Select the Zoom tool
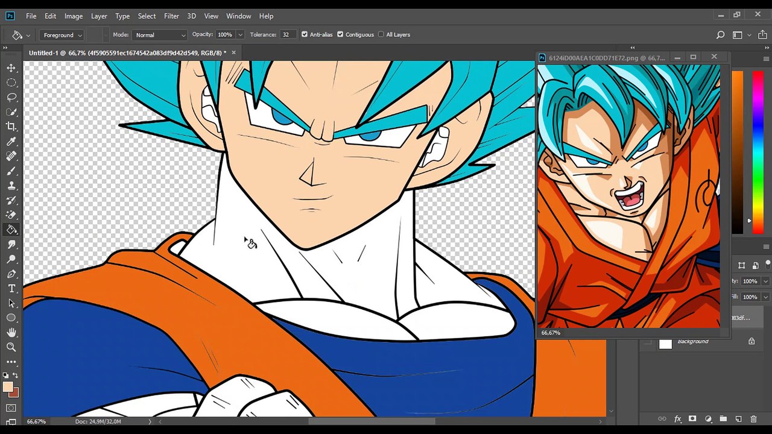The height and width of the screenshot is (434, 772). [x=11, y=347]
